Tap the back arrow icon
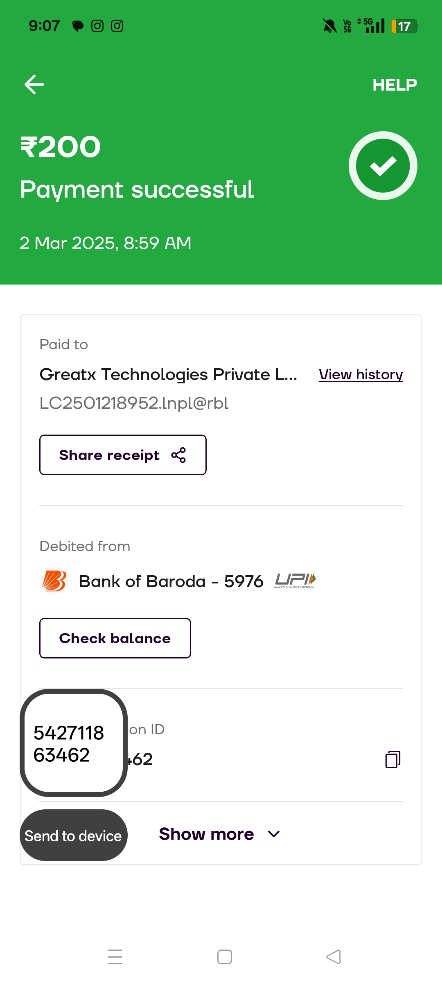This screenshot has width=442, height=984. click(34, 84)
